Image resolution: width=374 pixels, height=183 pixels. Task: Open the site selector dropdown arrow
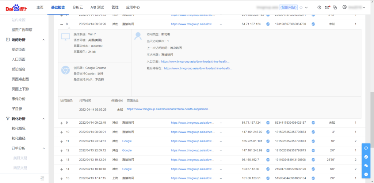(x=306, y=8)
